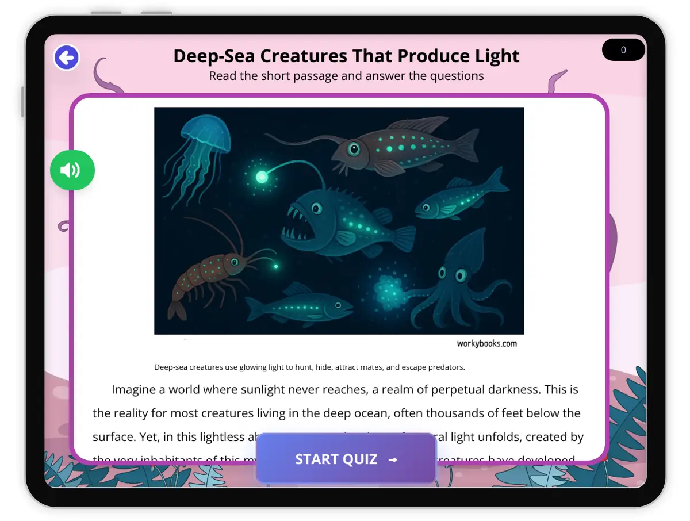
Task: Go back using the blue arrow icon
Action: click(x=67, y=58)
